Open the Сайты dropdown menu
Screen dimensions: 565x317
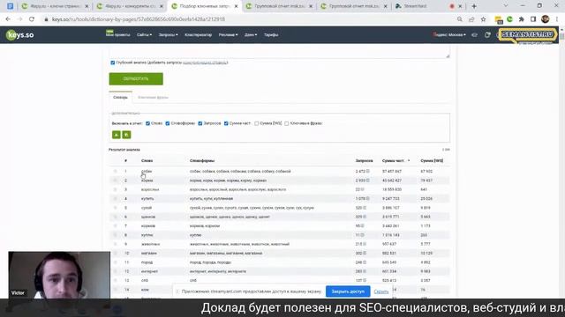click(x=145, y=35)
